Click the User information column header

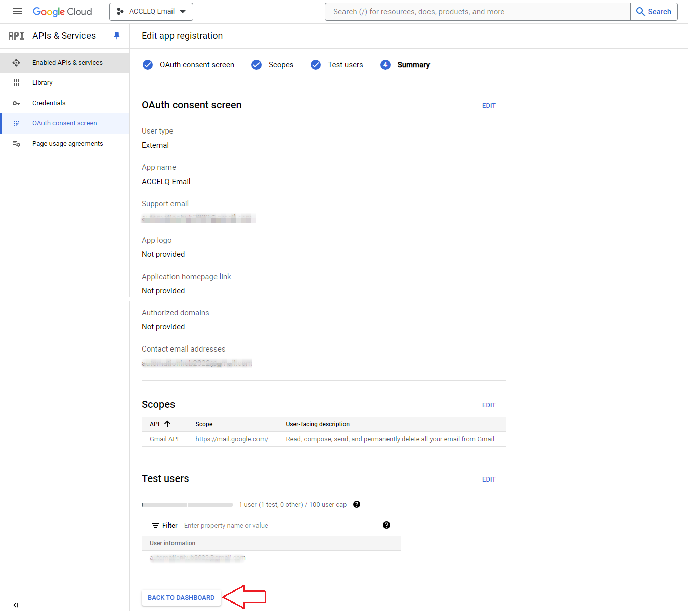point(173,543)
